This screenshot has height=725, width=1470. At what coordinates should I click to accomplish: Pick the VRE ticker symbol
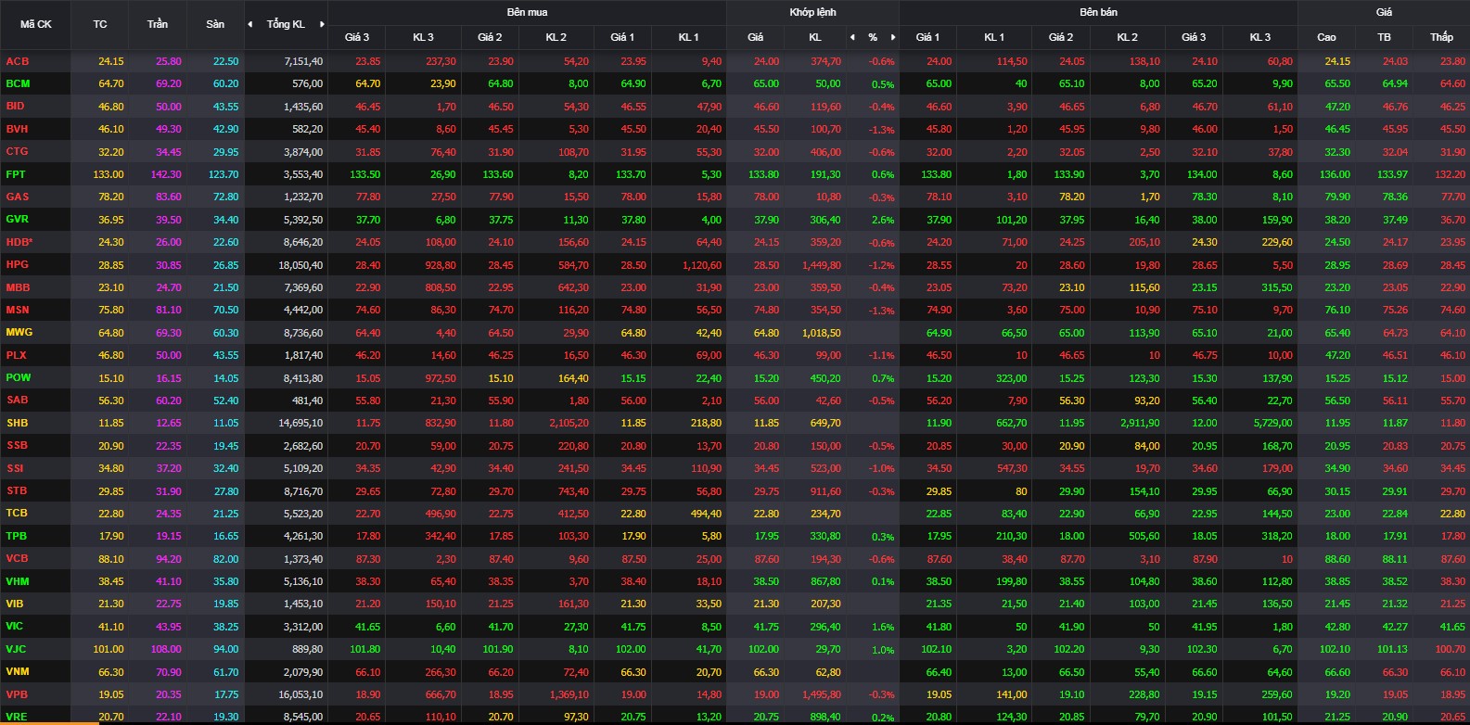[x=17, y=717]
